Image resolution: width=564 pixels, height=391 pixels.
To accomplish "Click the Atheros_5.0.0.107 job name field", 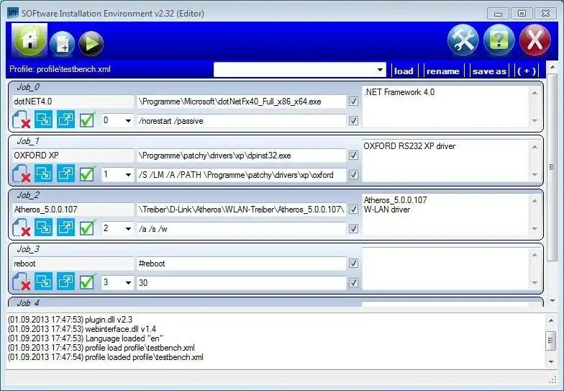I will (73, 210).
